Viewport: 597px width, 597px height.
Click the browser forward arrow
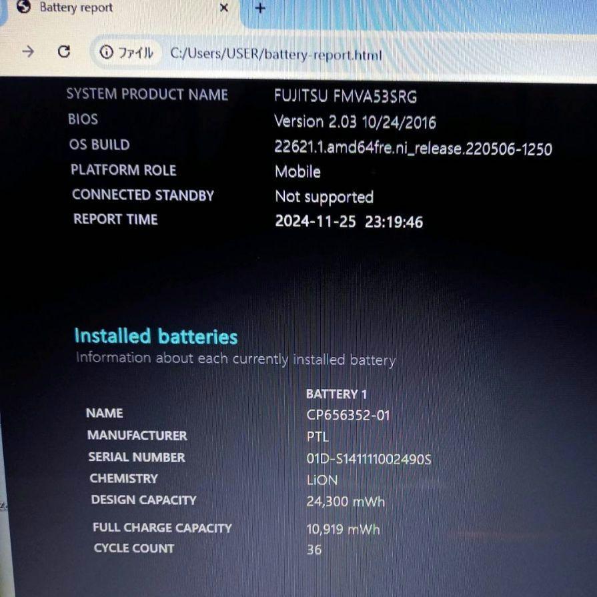point(28,51)
